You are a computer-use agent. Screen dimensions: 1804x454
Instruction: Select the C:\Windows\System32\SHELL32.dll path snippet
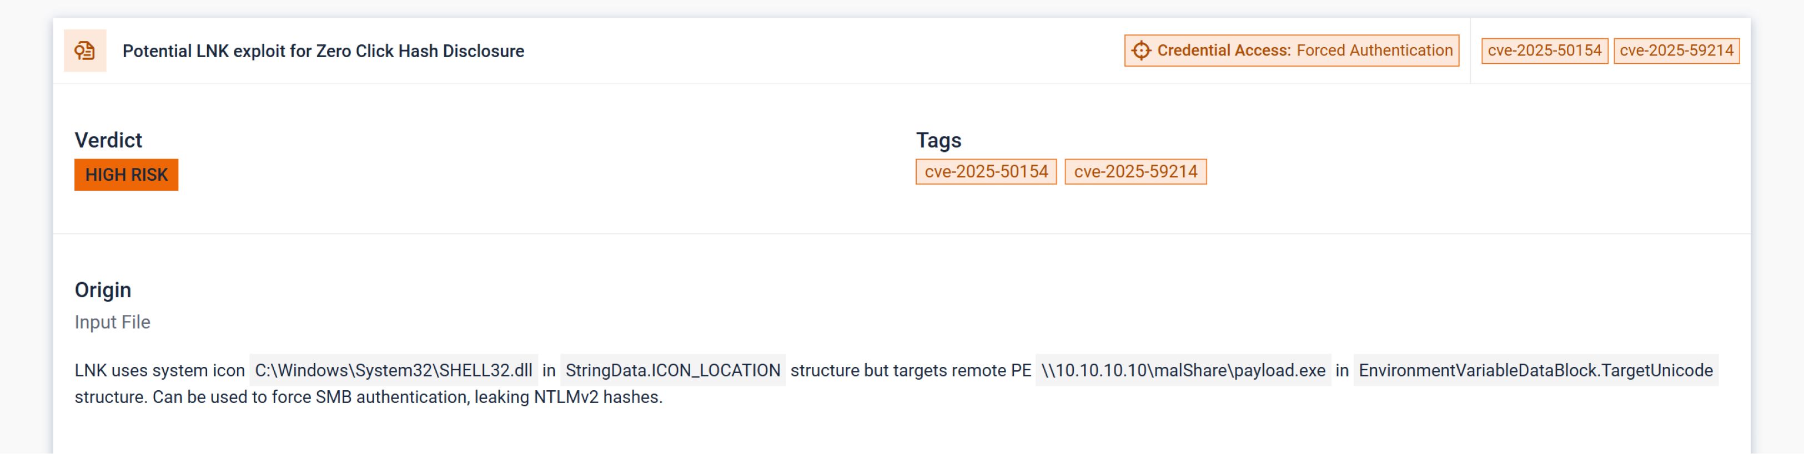393,370
